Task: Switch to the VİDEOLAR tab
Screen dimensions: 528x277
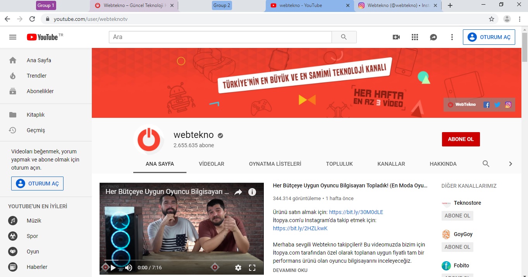Action: pos(212,164)
